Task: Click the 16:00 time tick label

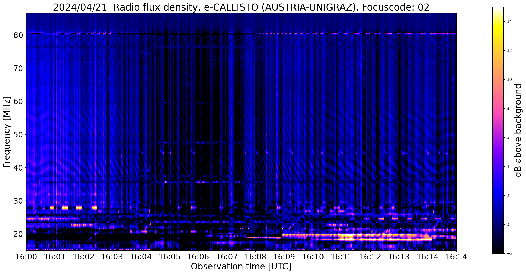Action: click(26, 257)
